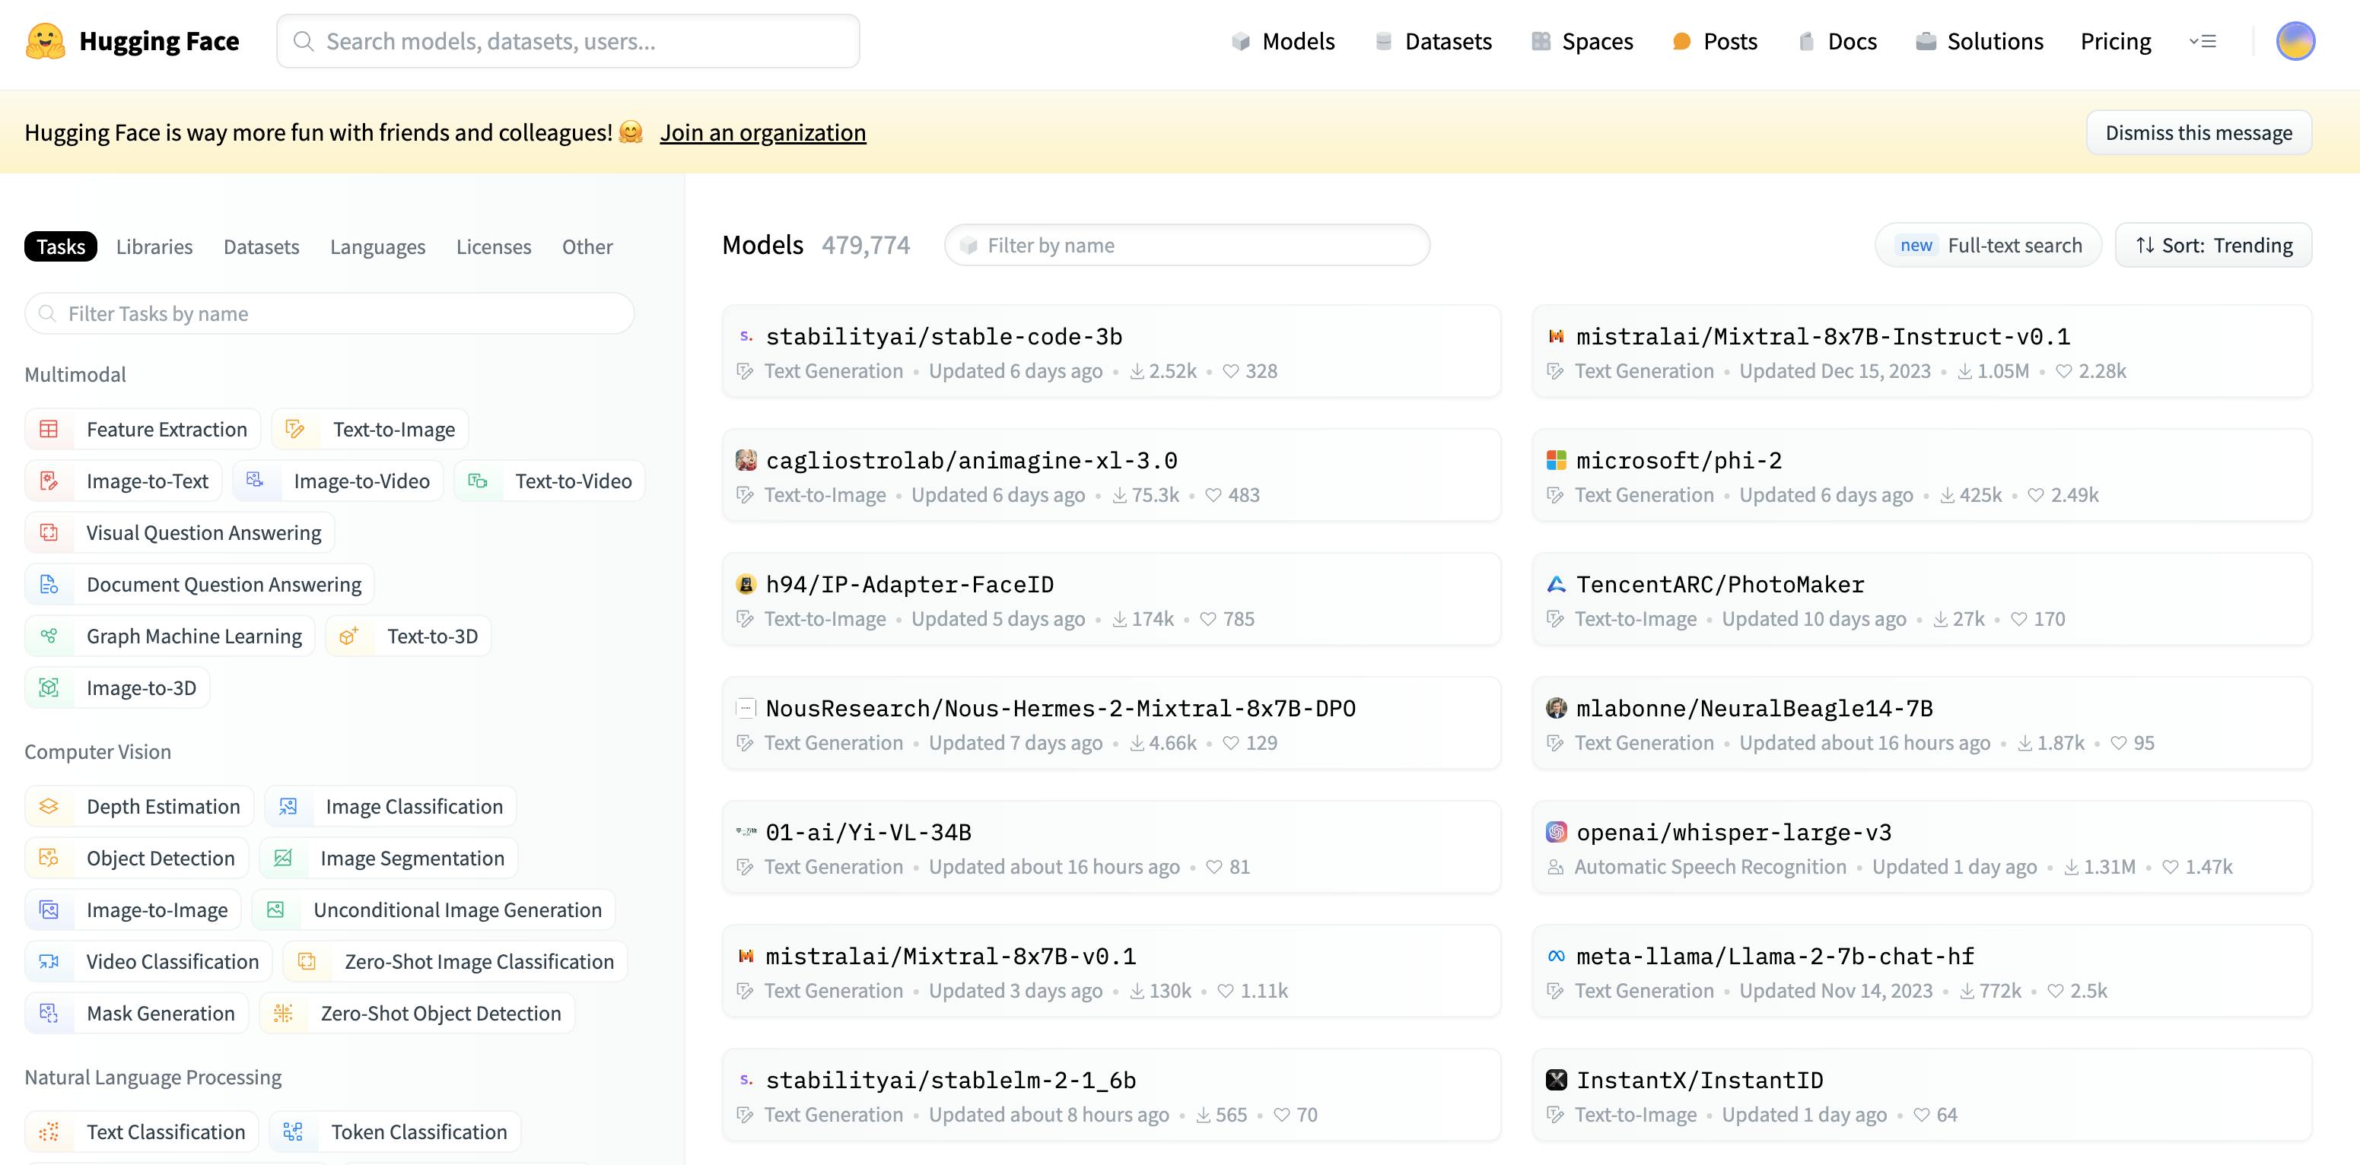Click the microsoft/phi-2 Microsoft logo avatar
2360x1165 pixels.
(x=1556, y=460)
